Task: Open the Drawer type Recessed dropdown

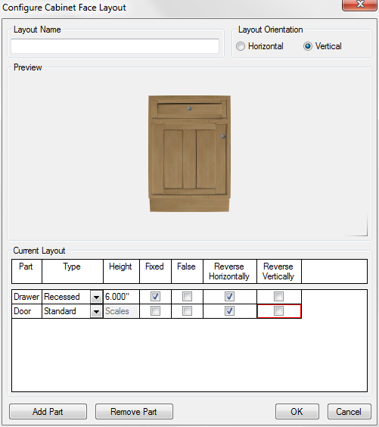Action: click(96, 297)
